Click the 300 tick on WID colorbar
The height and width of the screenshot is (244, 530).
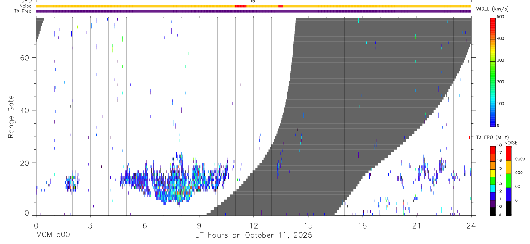tap(500, 60)
